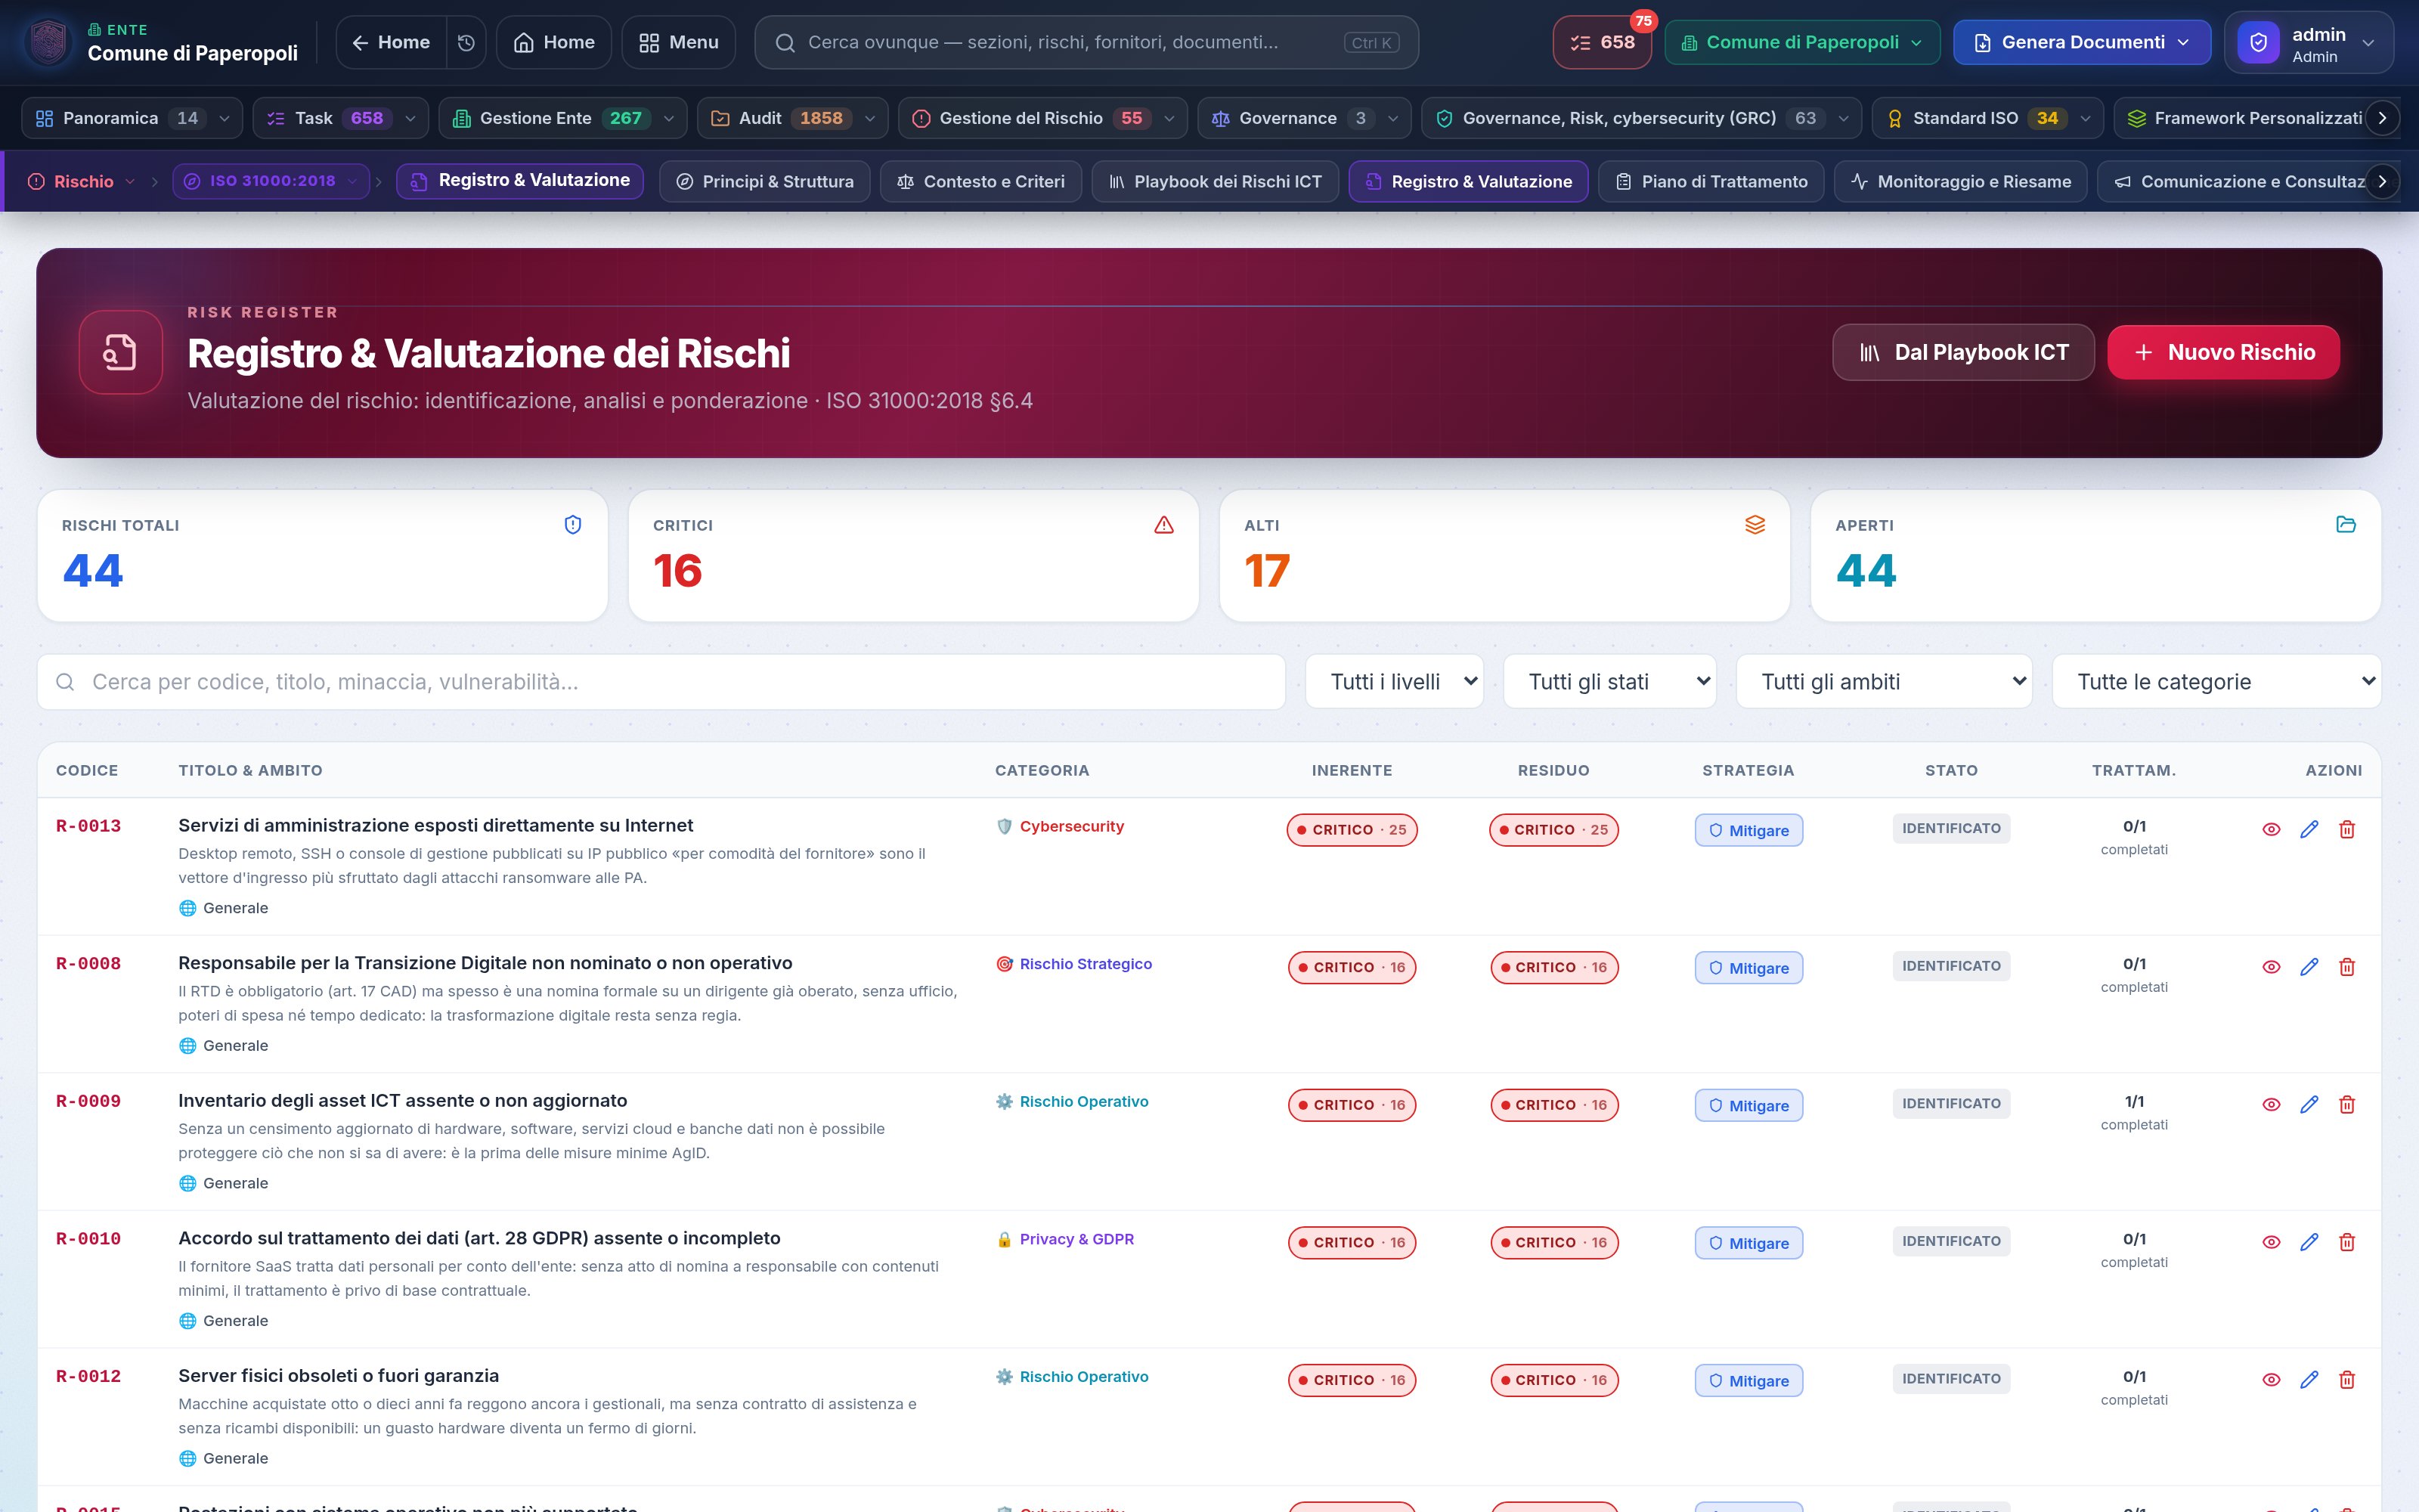The width and height of the screenshot is (2419, 1512).
Task: Switch to Playbook dei Rischi ICT tab
Action: (1215, 182)
